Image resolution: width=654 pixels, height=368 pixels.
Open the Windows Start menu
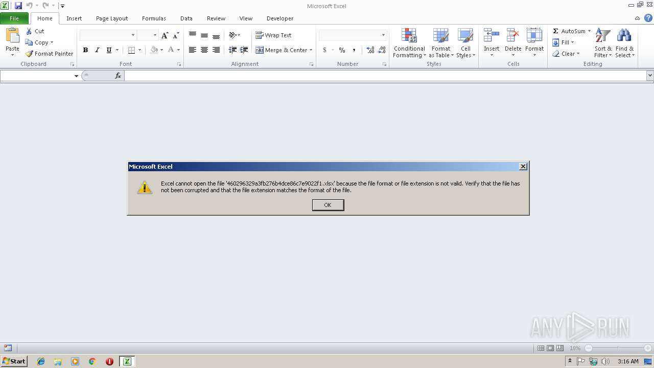14,361
